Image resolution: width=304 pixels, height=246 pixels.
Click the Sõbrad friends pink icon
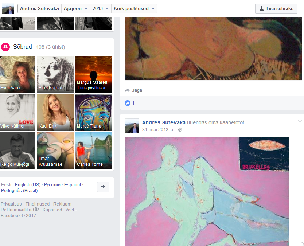(5, 47)
